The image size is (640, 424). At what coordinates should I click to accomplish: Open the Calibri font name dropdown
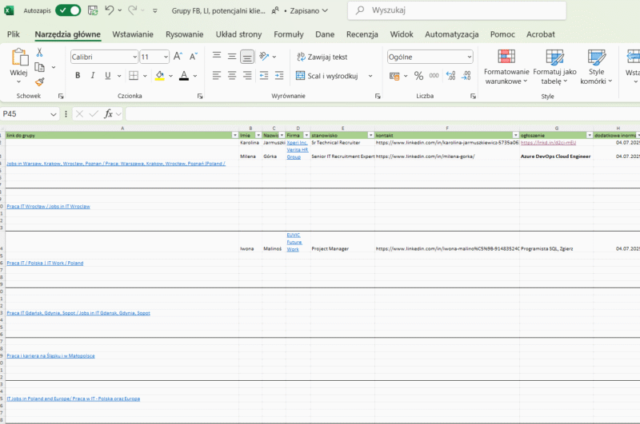click(x=133, y=57)
